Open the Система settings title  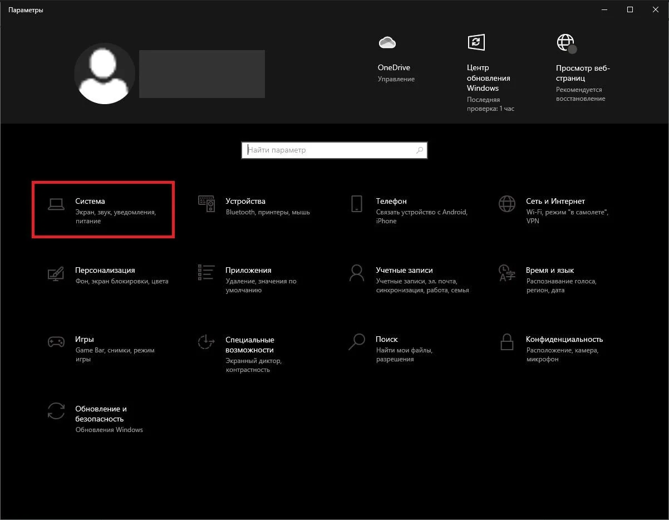tap(90, 201)
